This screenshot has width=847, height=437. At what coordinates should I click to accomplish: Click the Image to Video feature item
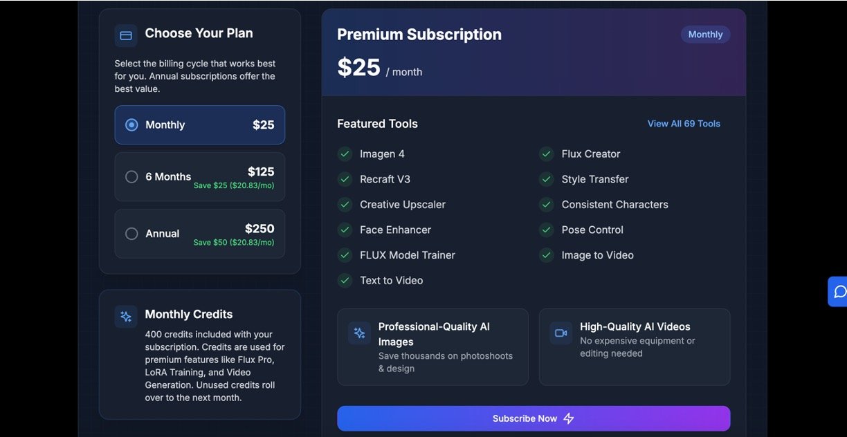[597, 255]
